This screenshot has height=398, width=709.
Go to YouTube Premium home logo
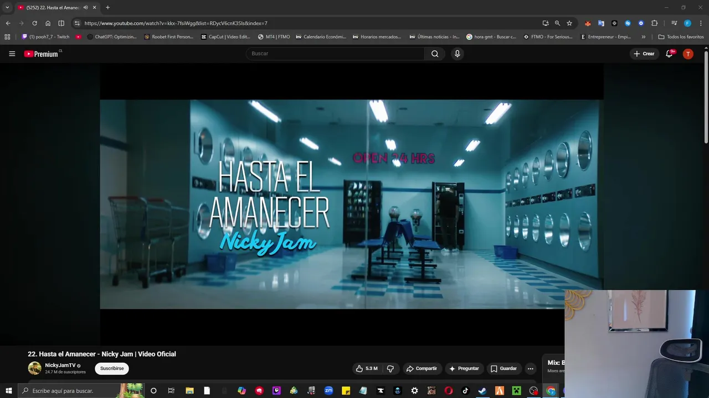pos(42,54)
